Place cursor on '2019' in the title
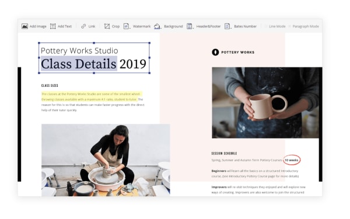The height and width of the screenshot is (219, 350). point(133,64)
